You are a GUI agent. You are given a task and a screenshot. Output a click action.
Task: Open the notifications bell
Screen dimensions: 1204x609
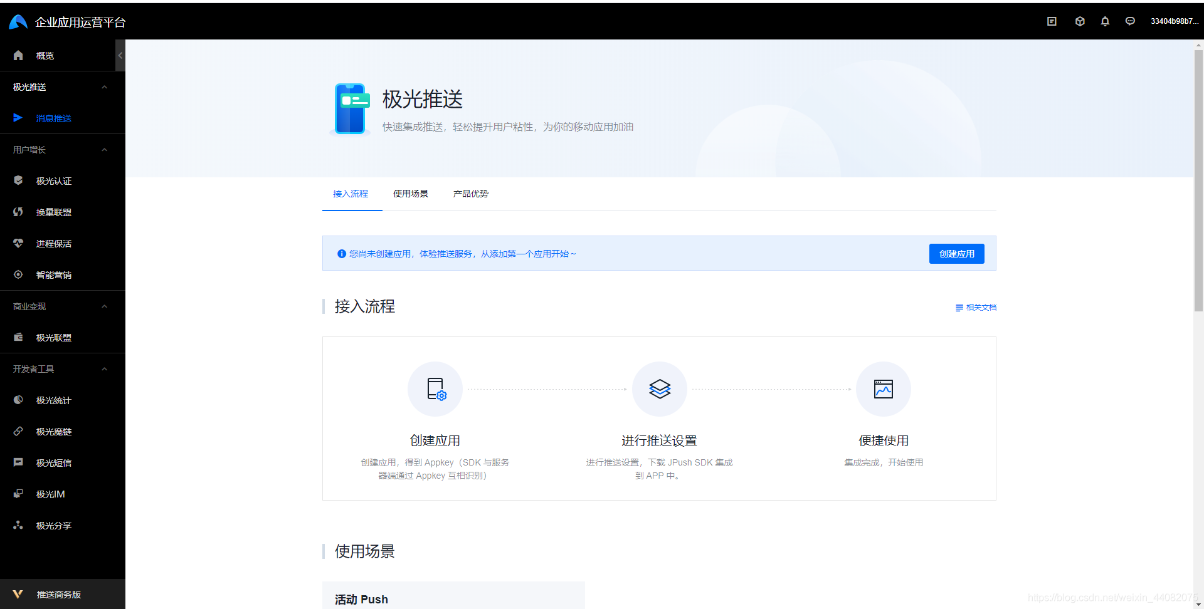[1105, 21]
